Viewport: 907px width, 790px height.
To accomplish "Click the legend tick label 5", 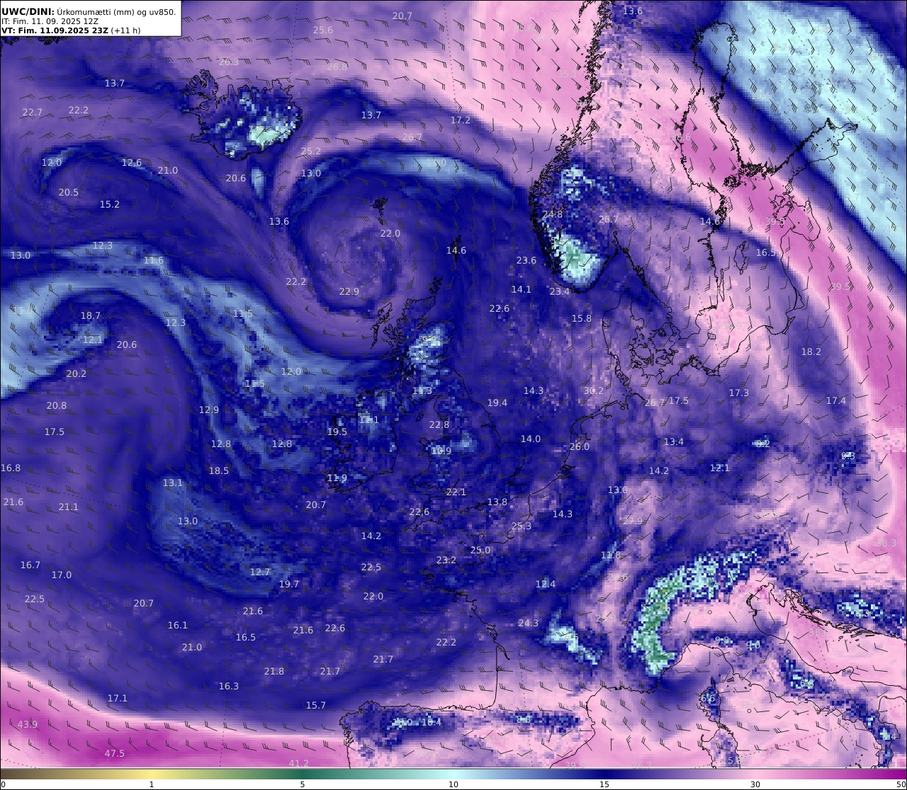I will 303,784.
